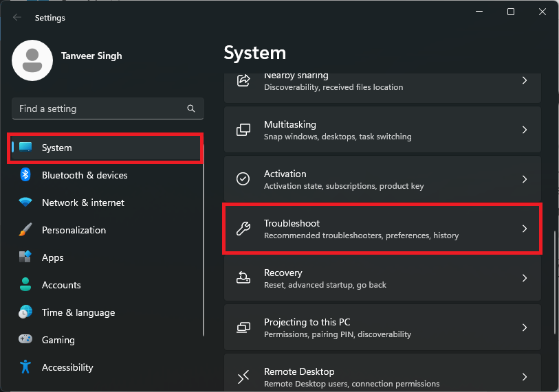Click the search magnifier icon
This screenshot has width=559, height=392.
(x=191, y=108)
